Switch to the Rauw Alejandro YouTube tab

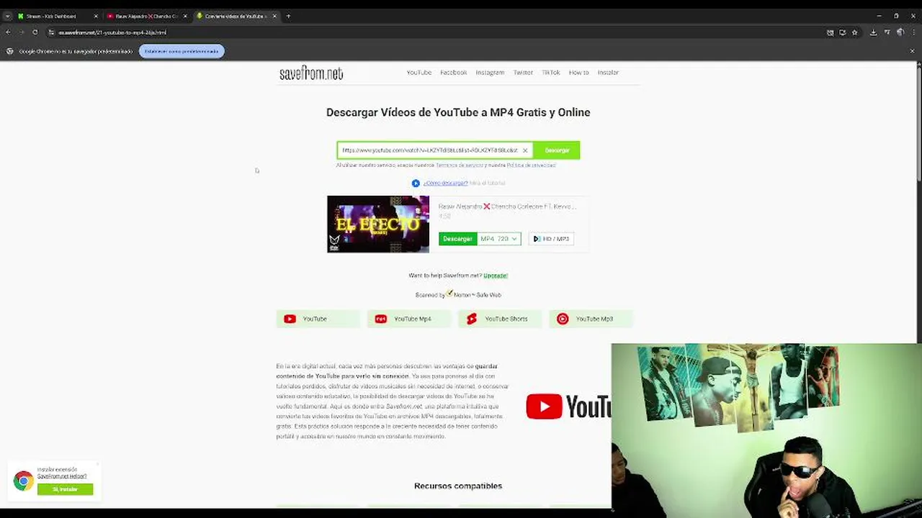click(146, 16)
